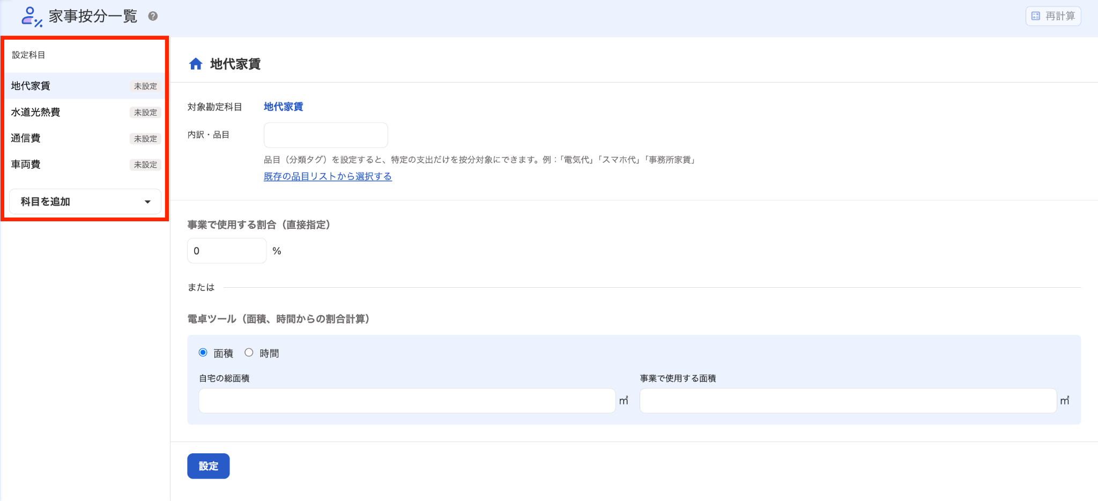Select the 時間 radio button
This screenshot has height=501, width=1098.
249,353
